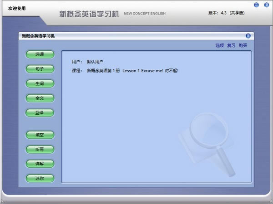This screenshot has width=273, height=204.
Task: Open the 详解 detailed explanation section
Action: pos(40,164)
